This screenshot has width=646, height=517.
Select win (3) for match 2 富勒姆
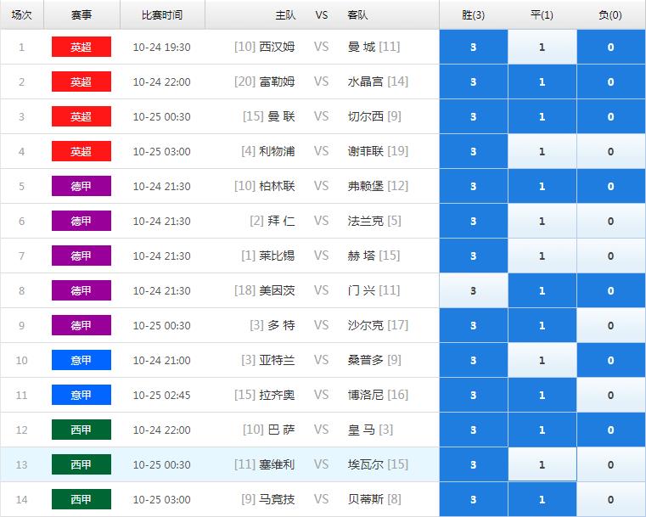(474, 81)
